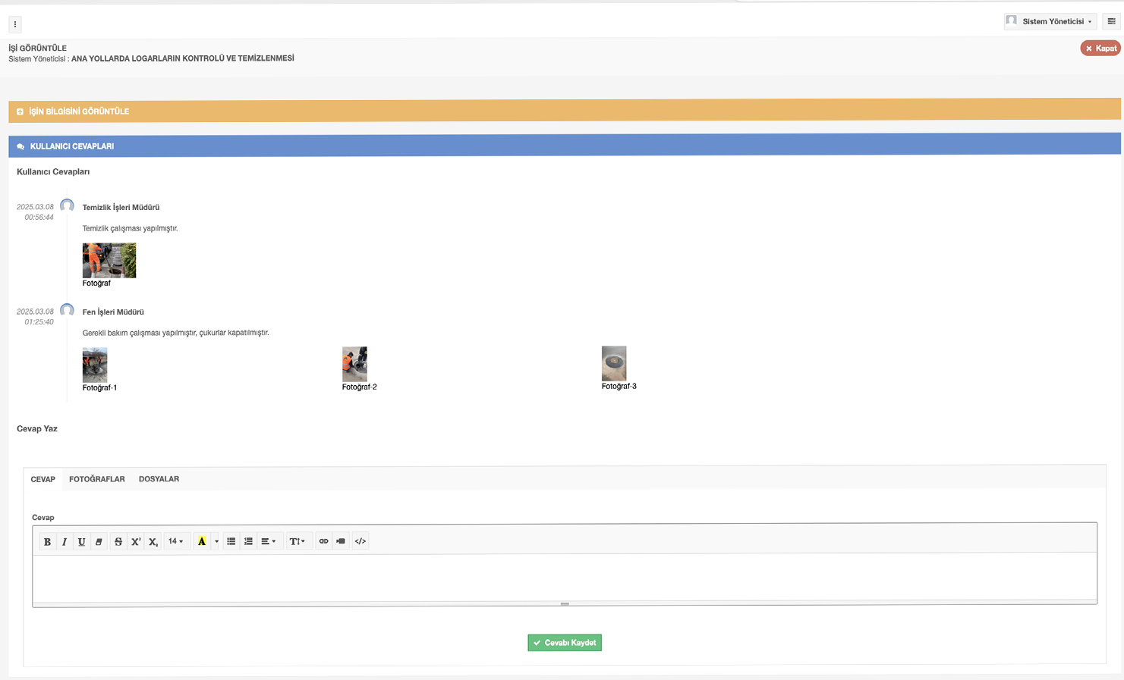Toggle superscript formatting
This screenshot has height=680, width=1124.
pyautogui.click(x=136, y=541)
